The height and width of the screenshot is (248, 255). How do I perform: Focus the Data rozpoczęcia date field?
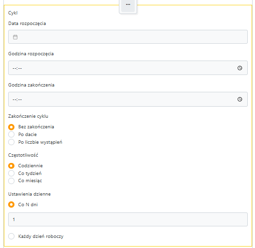128,37
